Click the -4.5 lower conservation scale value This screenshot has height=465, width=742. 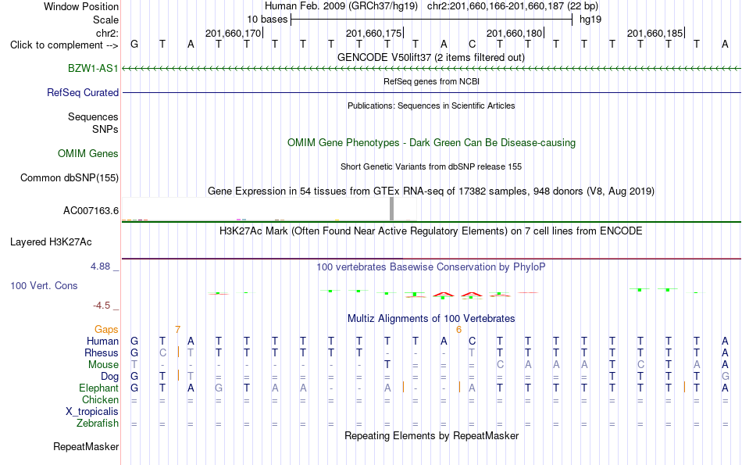pyautogui.click(x=102, y=306)
